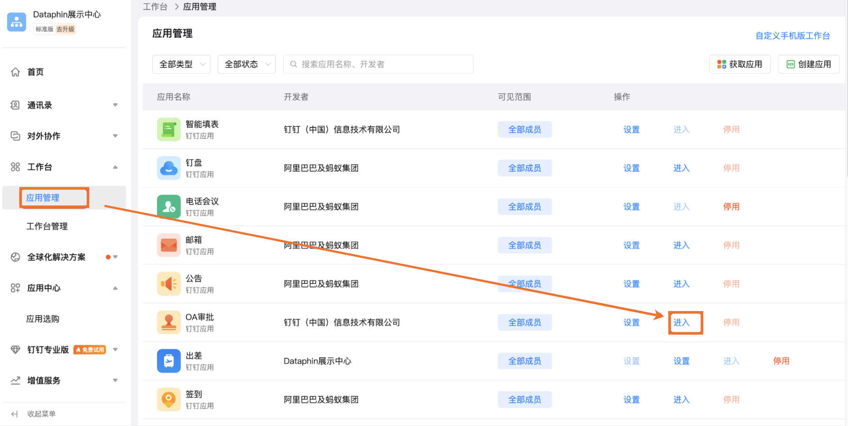Click the 全球化解决方案 globe icon

pyautogui.click(x=15, y=257)
